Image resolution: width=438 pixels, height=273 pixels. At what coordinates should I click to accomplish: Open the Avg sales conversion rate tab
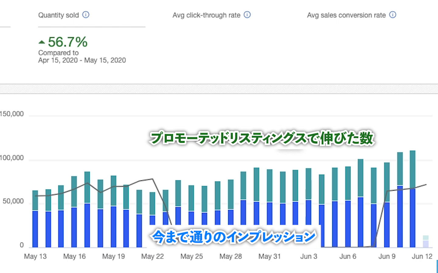click(346, 15)
